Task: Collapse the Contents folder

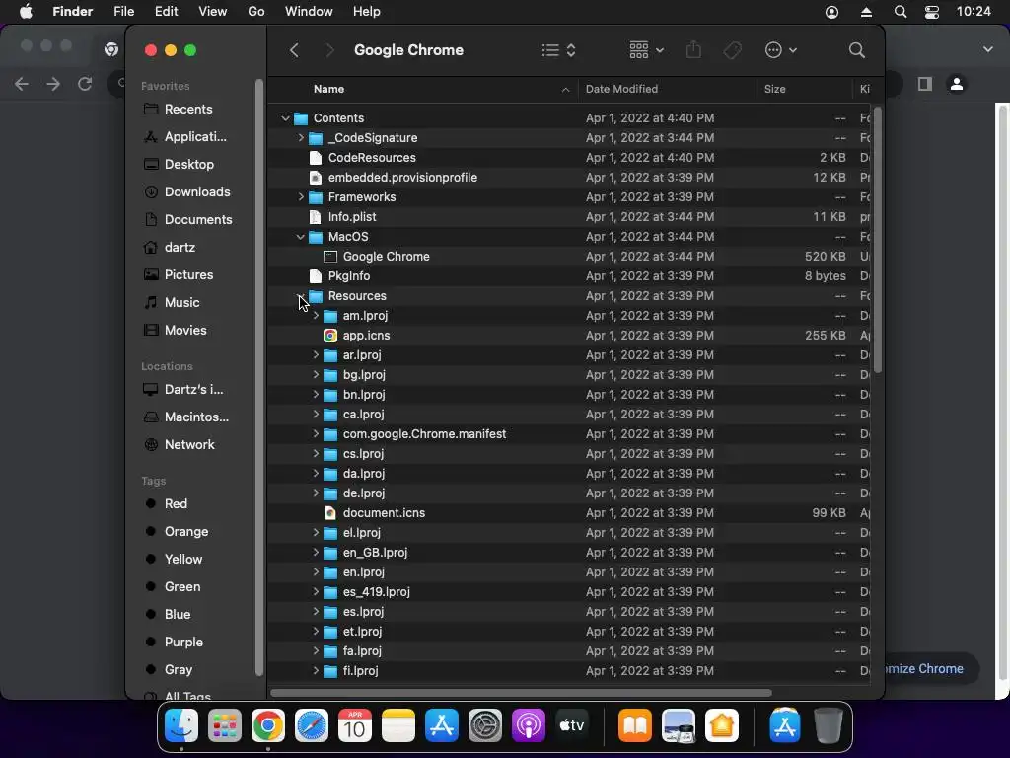Action: point(285,118)
